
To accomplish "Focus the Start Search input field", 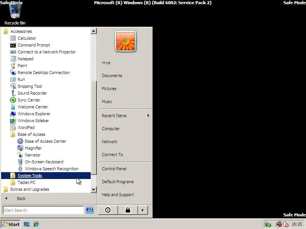I will click(43, 210).
